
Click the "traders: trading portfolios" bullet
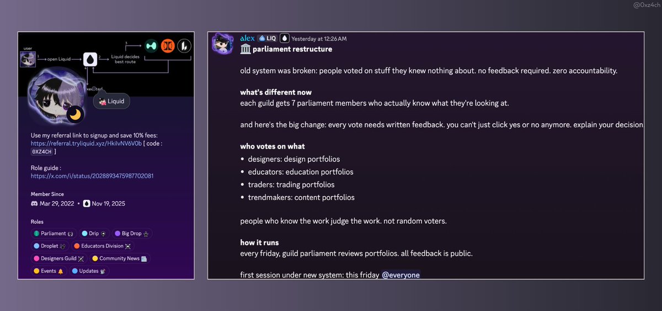point(291,185)
